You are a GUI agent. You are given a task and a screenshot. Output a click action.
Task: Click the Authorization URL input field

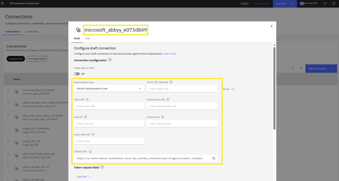(182, 106)
